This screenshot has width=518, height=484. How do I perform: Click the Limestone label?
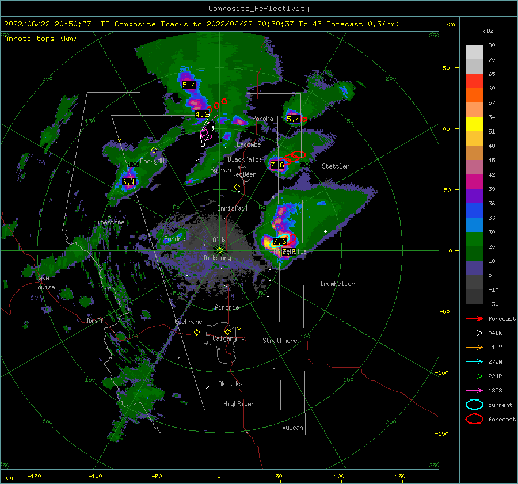109,222
